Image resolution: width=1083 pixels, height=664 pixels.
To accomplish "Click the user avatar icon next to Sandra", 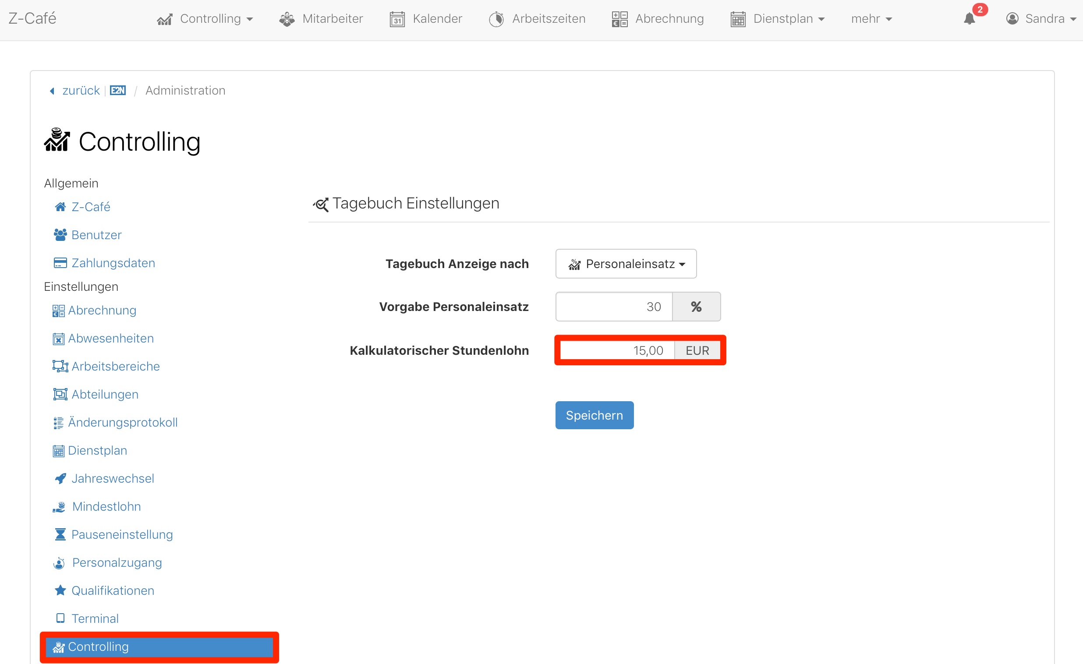I will 1012,19.
